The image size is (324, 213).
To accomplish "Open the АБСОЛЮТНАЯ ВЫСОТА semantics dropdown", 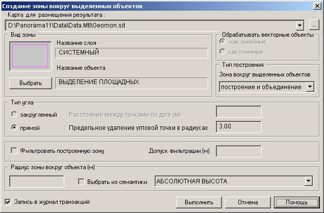I will (x=308, y=181).
